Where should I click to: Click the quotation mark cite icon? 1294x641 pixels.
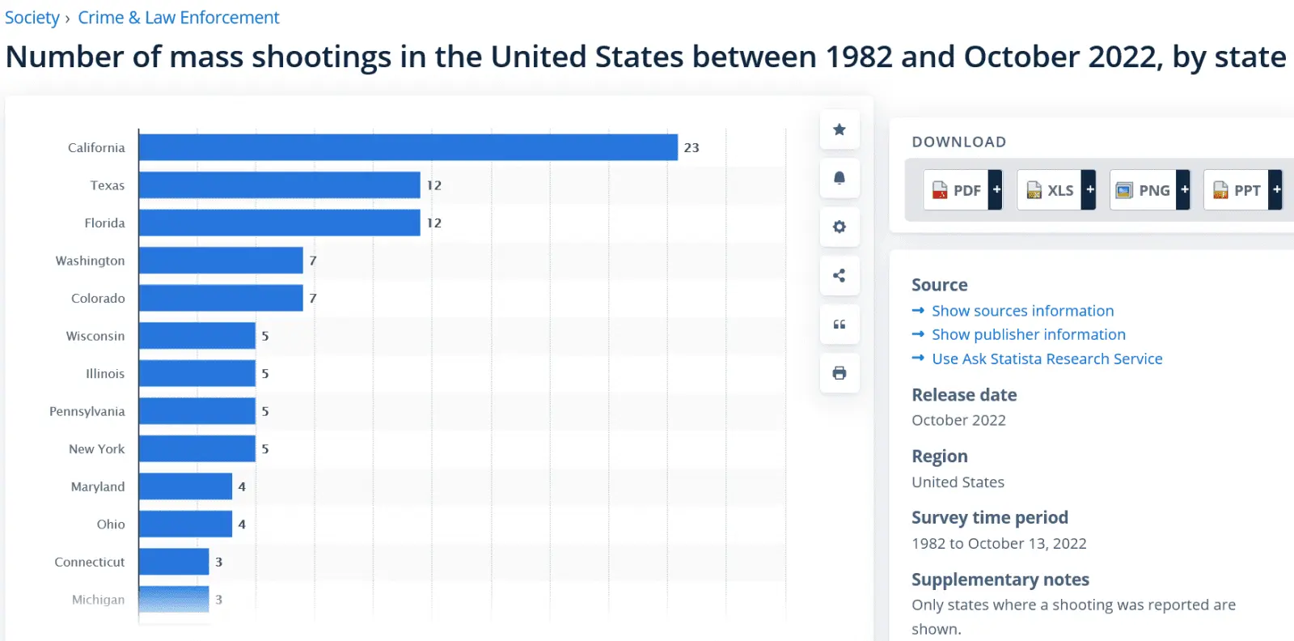pos(839,325)
